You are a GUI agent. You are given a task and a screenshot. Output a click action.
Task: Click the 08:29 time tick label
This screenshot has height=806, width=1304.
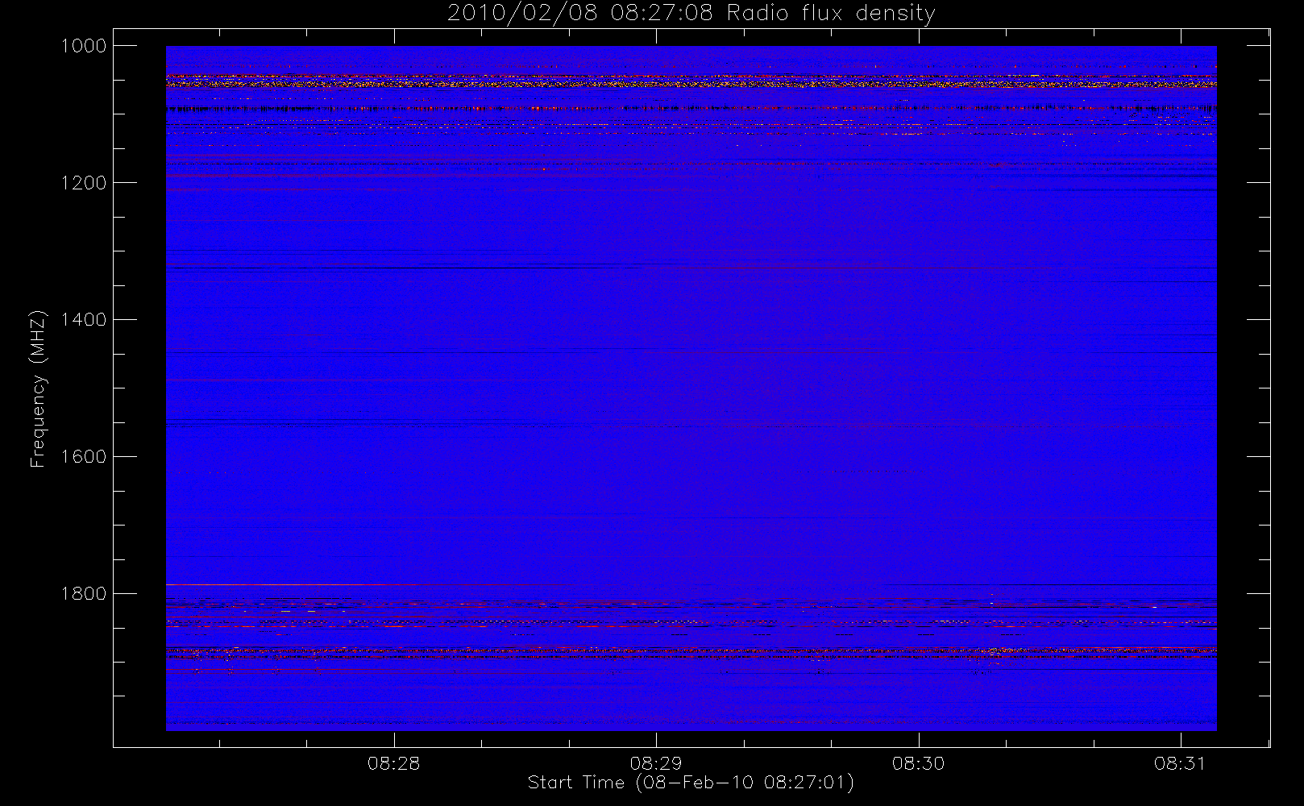[656, 763]
